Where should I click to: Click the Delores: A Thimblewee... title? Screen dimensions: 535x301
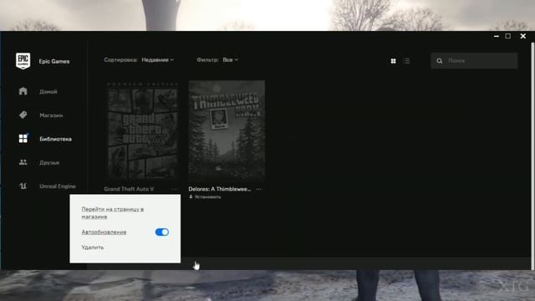pos(219,189)
